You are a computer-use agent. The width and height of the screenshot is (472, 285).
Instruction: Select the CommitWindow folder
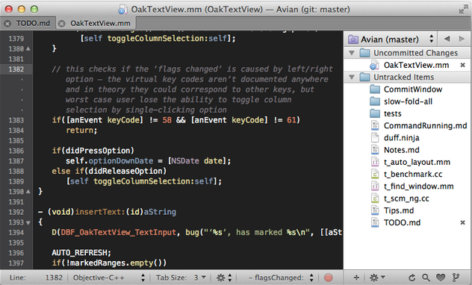tap(413, 90)
